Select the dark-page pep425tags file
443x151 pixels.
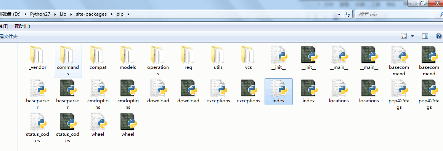(429, 94)
